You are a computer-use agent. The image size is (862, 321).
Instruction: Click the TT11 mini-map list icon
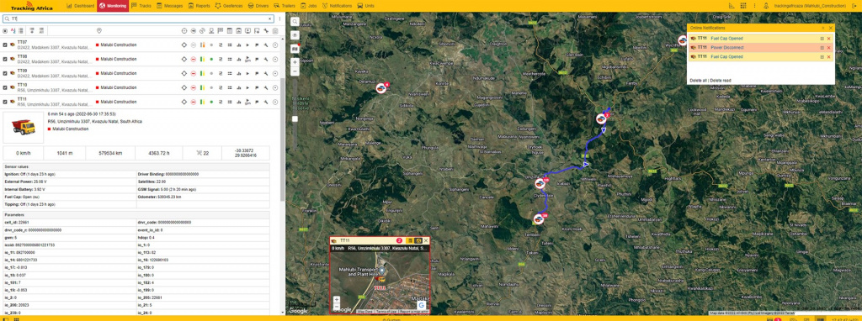coord(410,240)
